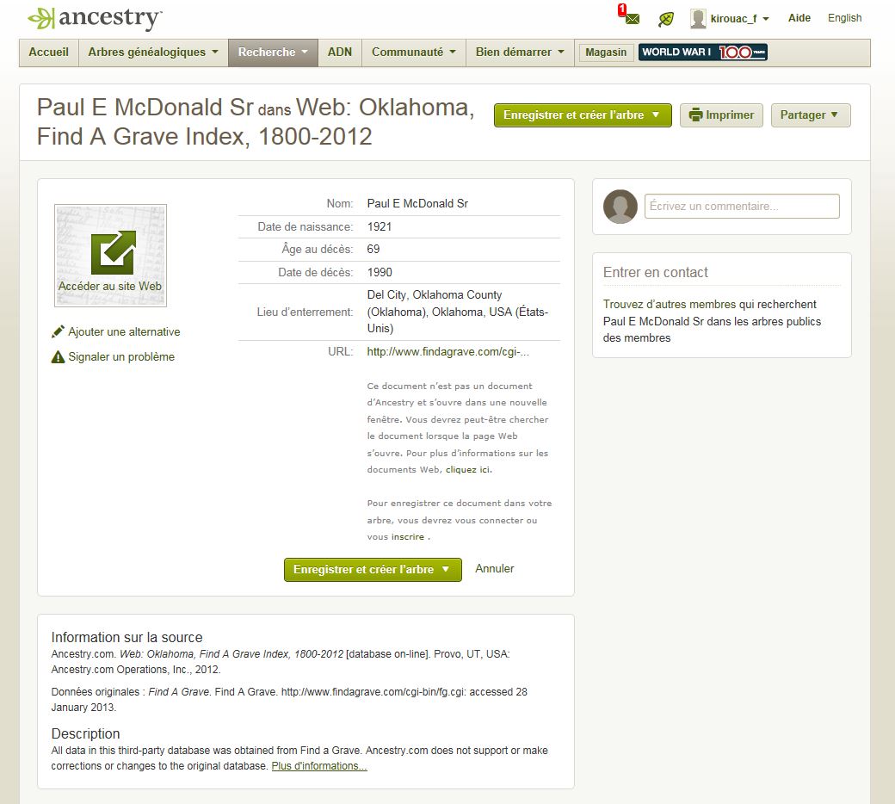Expand the Arbres généalogiques menu
895x804 pixels.
coord(153,52)
